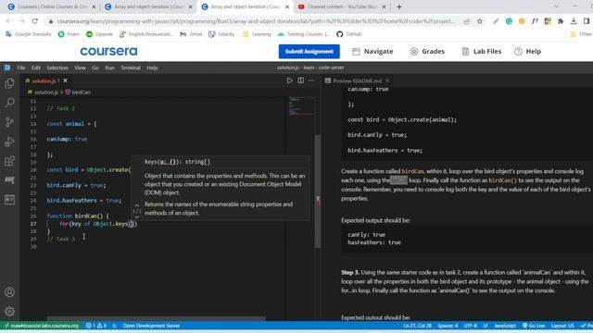This screenshot has height=333, width=593.
Task: Close the solution.js editor tab
Action: [x=66, y=80]
